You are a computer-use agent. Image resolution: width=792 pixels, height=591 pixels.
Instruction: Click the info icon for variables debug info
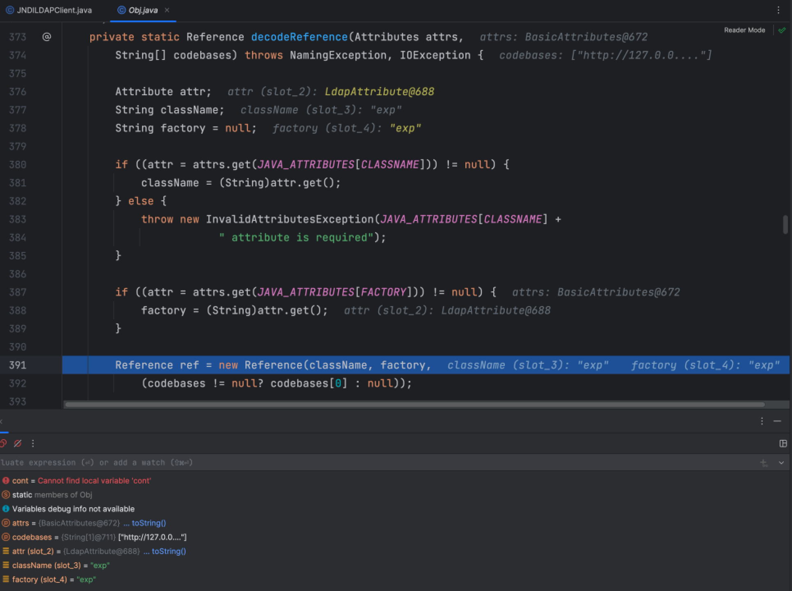(6, 509)
